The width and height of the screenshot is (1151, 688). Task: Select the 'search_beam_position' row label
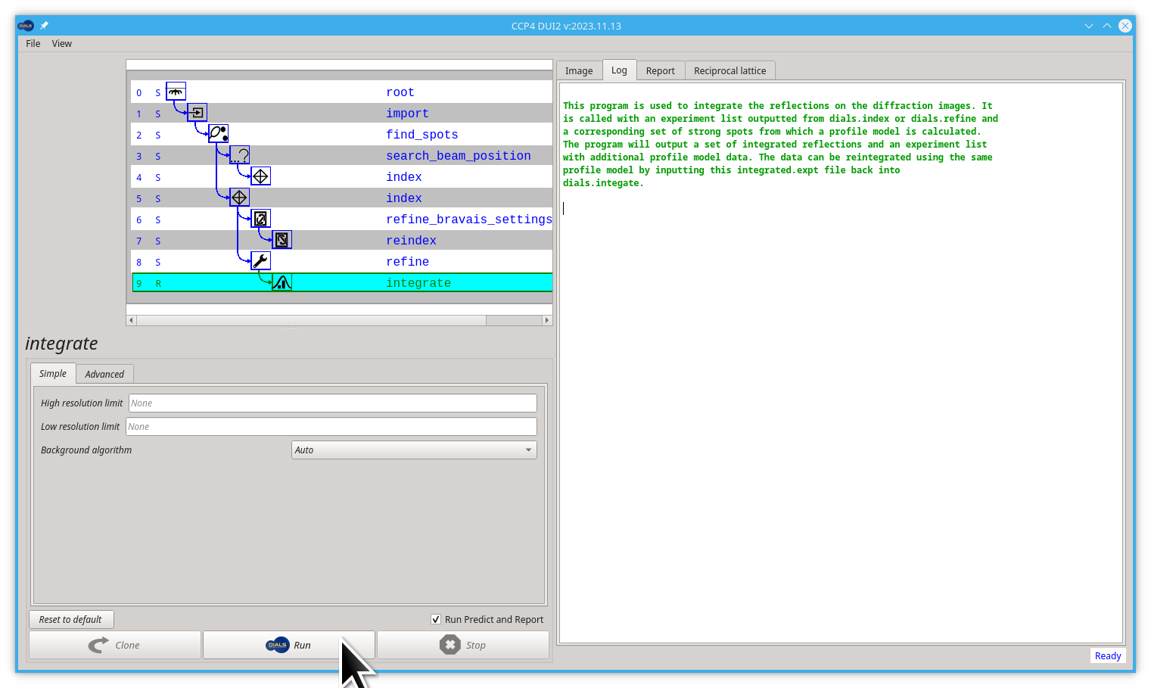[x=459, y=156]
